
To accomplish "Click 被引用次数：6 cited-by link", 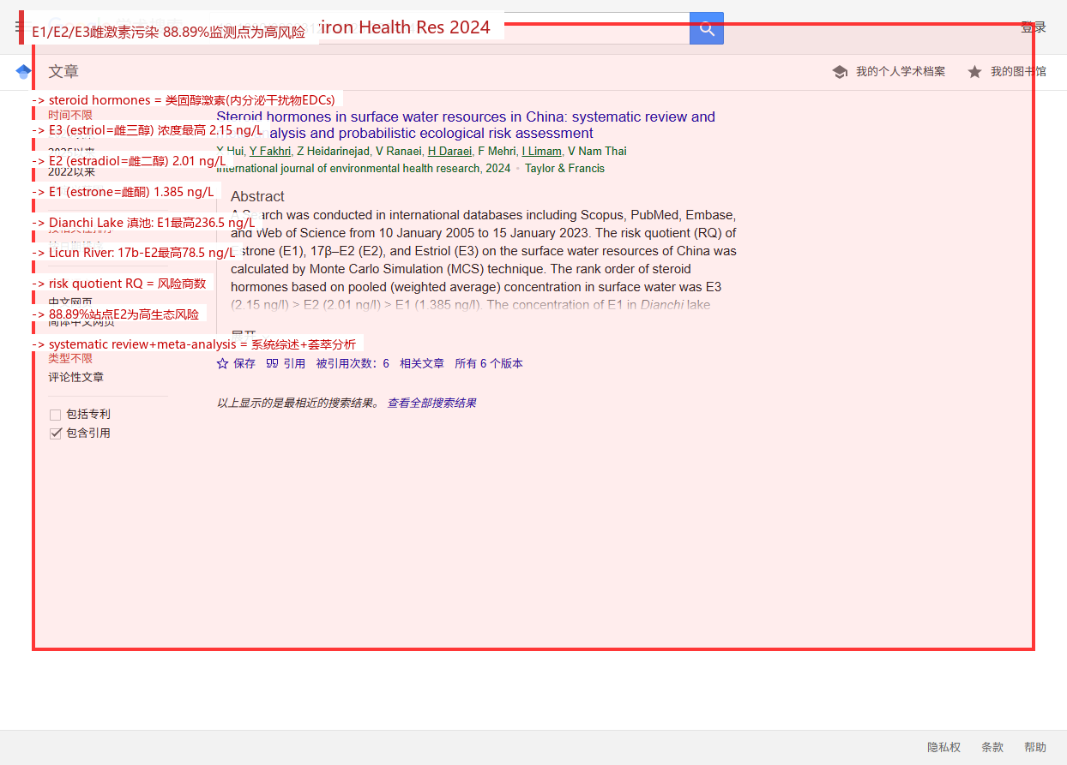I will pos(353,363).
